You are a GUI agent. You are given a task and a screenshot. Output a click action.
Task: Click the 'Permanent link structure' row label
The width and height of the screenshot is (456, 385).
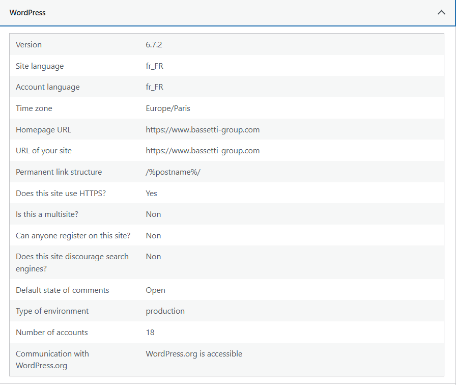[x=59, y=172]
